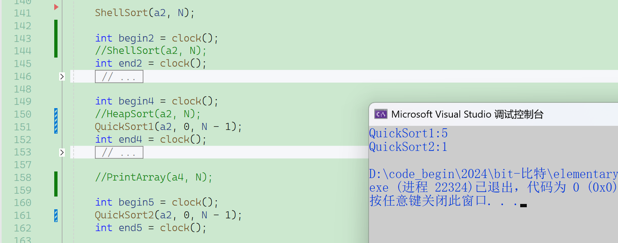Click 'QuickSort1(a2, 0, N - 1);' code line
The width and height of the screenshot is (618, 243).
[x=168, y=127]
